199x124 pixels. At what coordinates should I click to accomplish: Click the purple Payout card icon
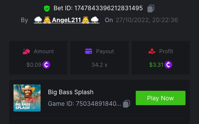pyautogui.click(x=89, y=51)
